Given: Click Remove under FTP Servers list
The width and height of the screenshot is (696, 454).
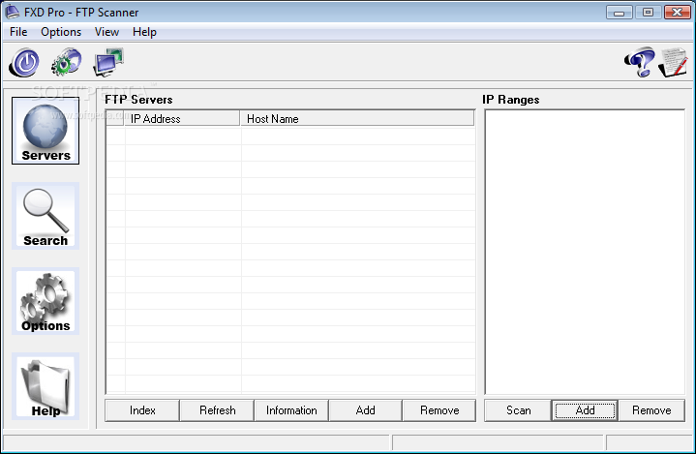Looking at the screenshot, I should (x=439, y=410).
